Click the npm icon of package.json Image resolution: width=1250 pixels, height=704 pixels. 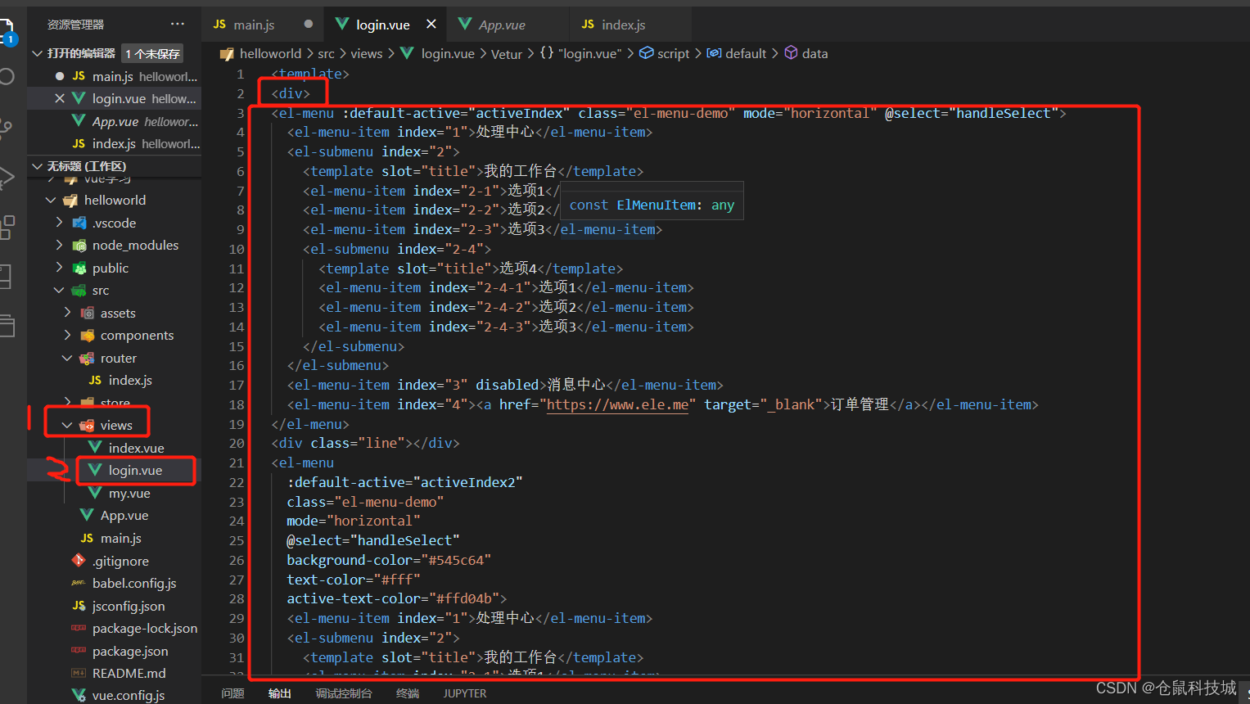pos(79,651)
